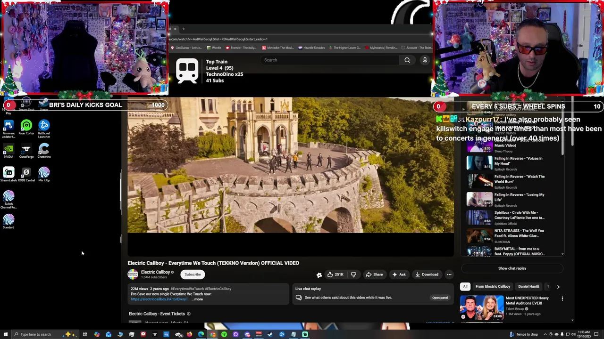Expand description with ...more

coord(197,299)
